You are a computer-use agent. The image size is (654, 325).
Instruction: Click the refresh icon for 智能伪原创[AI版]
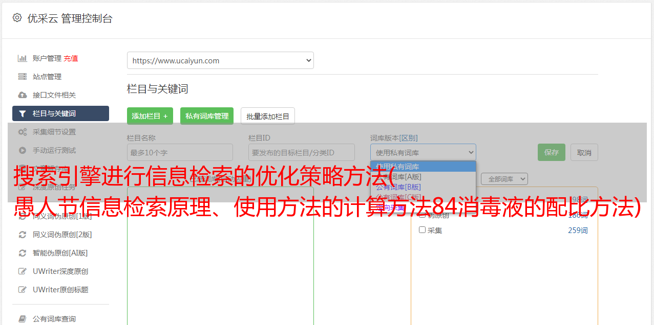[x=23, y=253]
